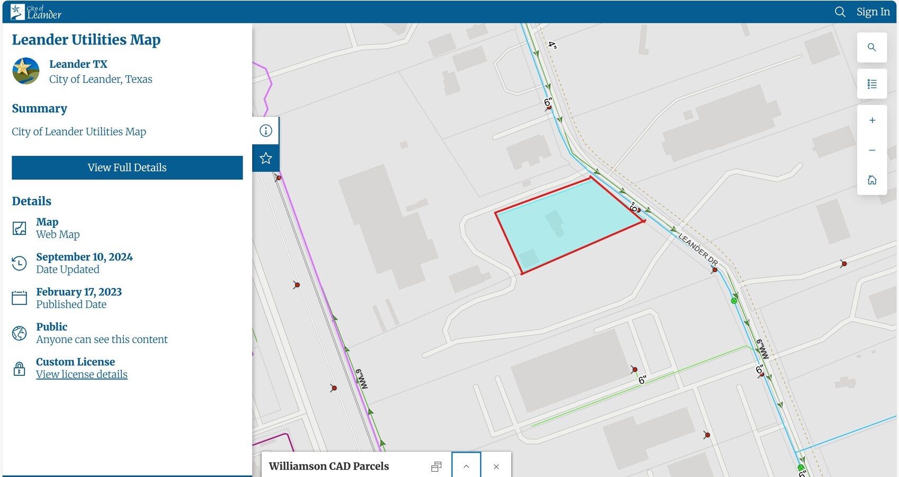The image size is (899, 477).
Task: Click "Leander Utilities Map" title
Action: 86,40
